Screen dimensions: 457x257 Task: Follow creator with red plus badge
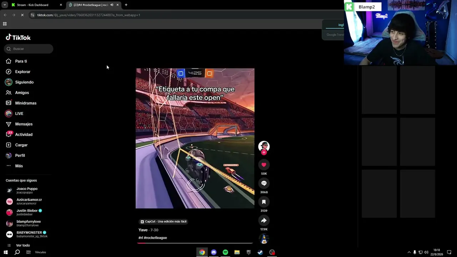click(x=264, y=152)
